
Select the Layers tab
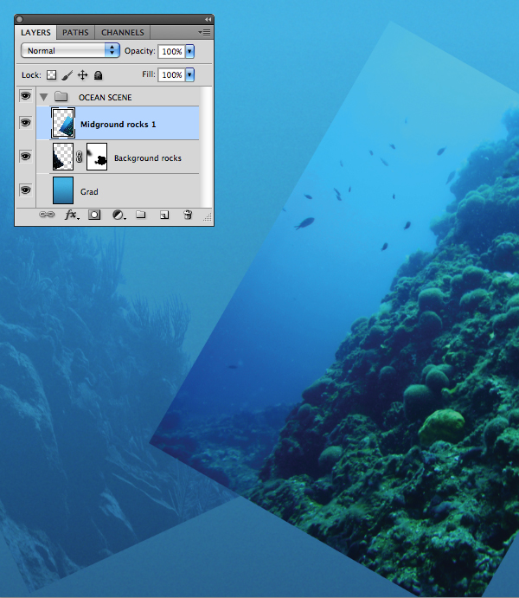click(x=35, y=32)
